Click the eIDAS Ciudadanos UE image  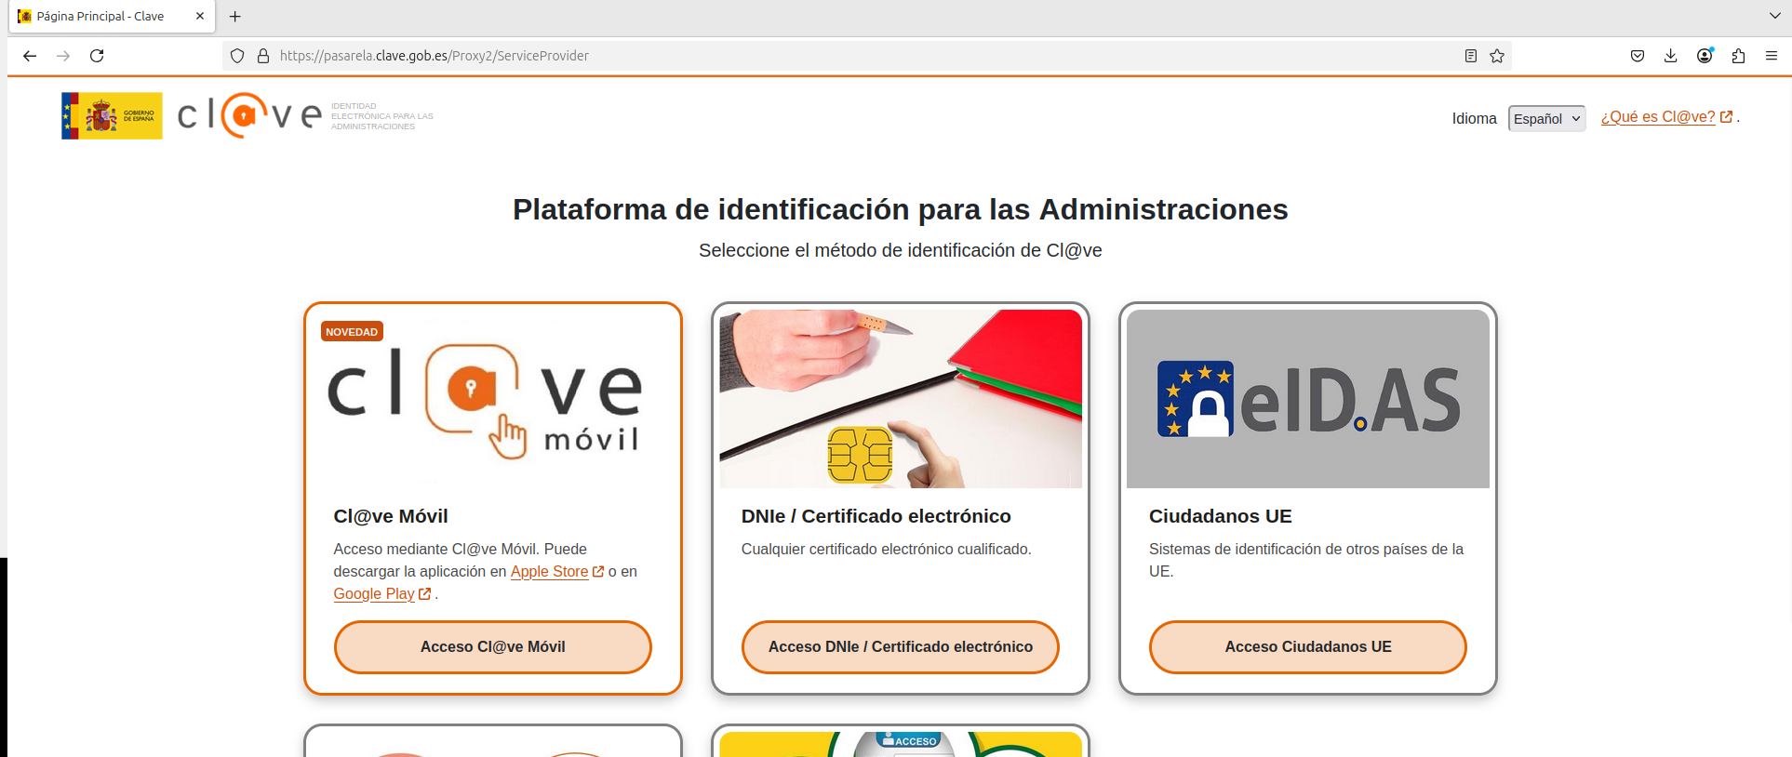[1307, 399]
